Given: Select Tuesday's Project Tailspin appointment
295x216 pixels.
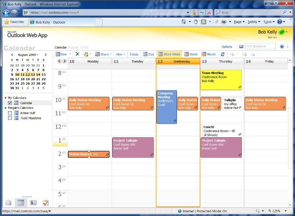Looking at the screenshot, I should 133,148.
